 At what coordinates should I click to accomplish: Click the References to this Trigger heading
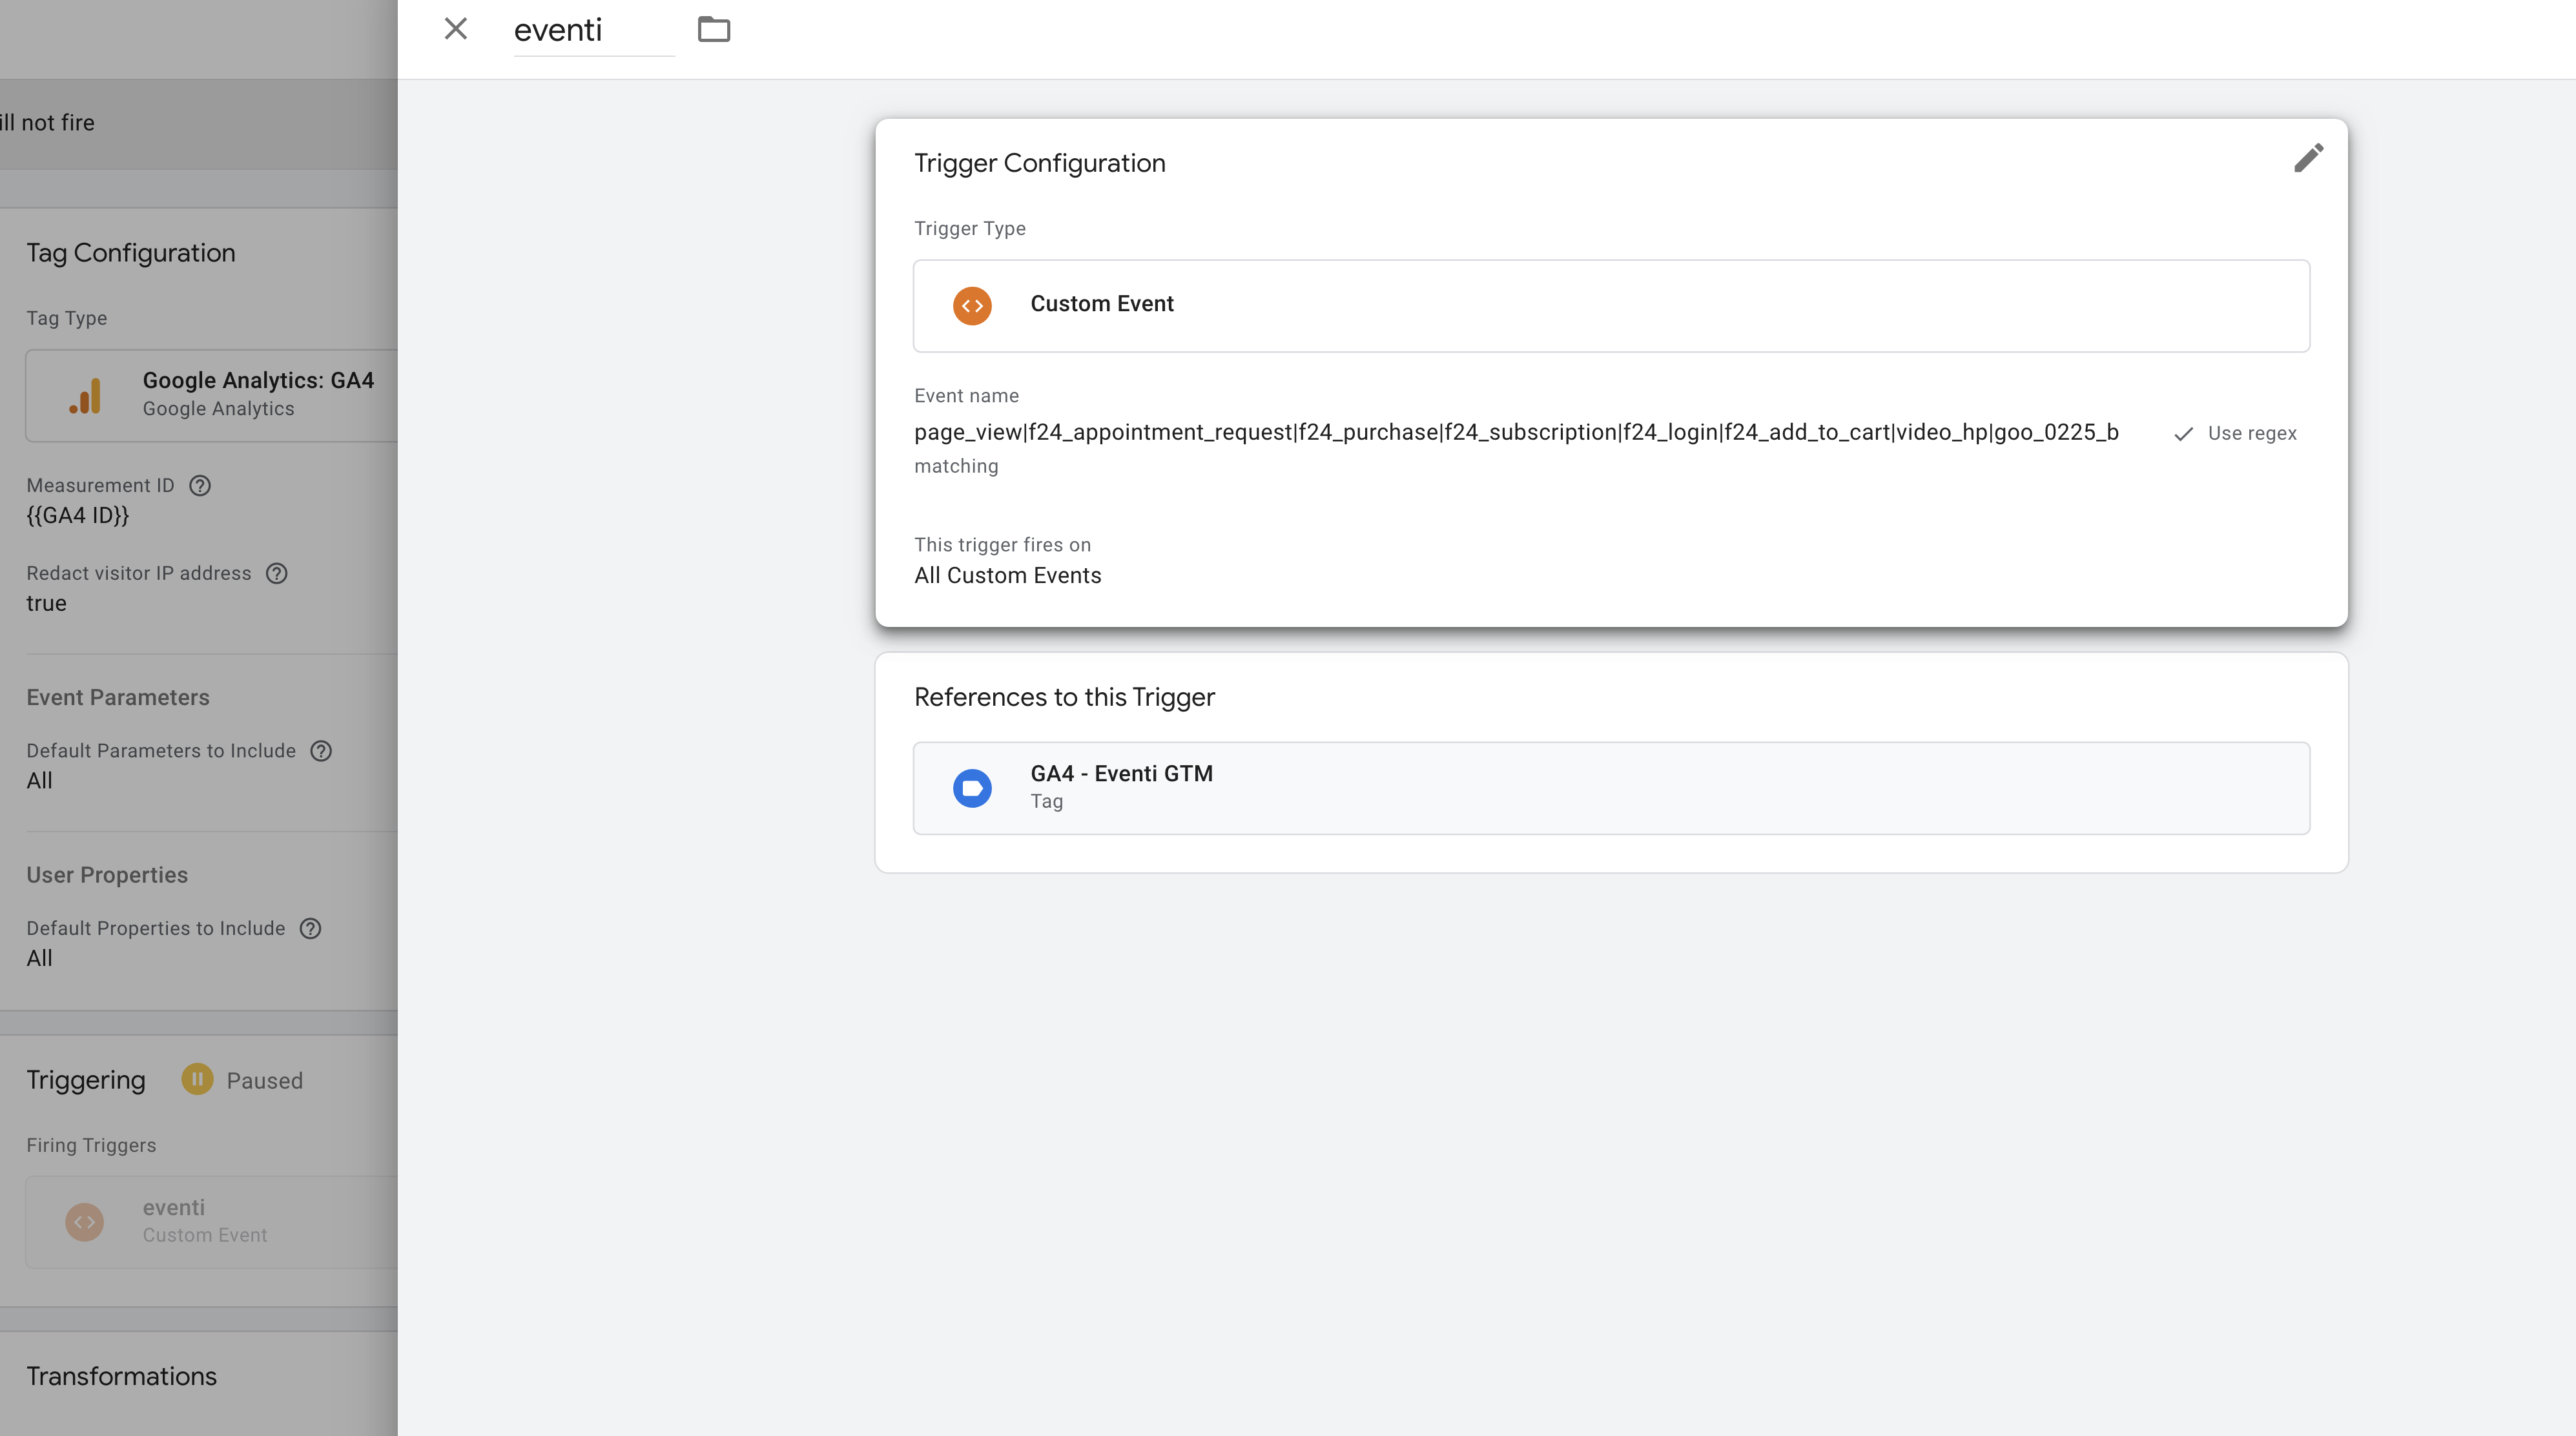tap(1064, 697)
